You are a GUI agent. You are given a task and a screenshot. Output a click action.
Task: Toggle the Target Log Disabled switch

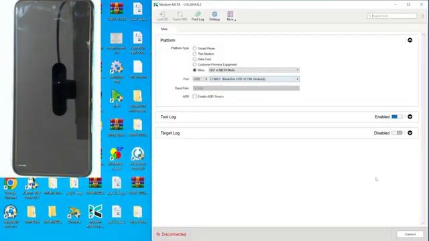[397, 133]
